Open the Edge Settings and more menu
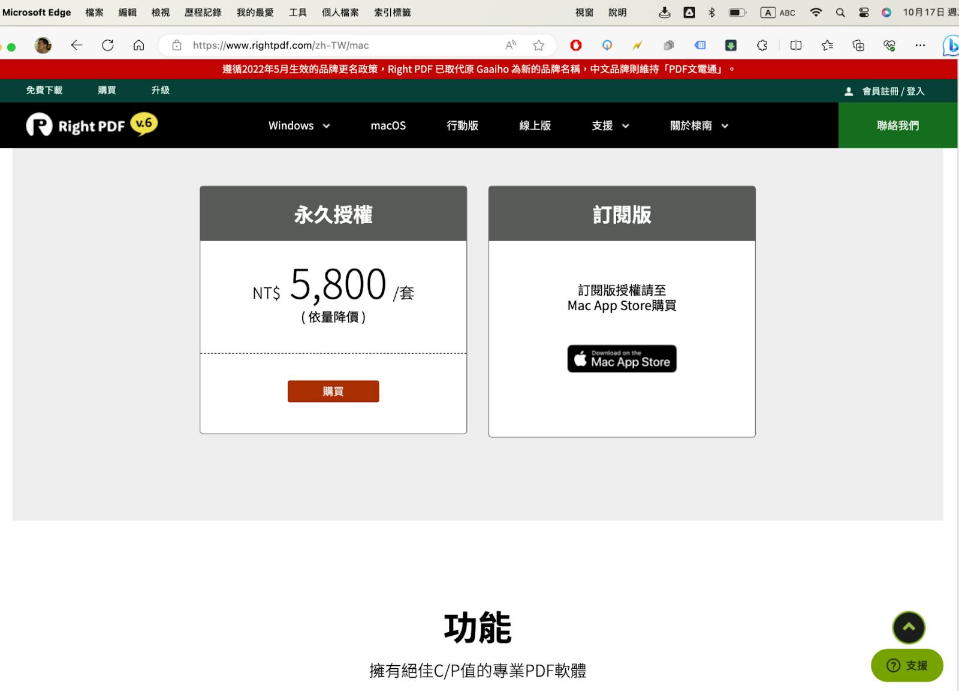This screenshot has width=959, height=691. coord(920,45)
